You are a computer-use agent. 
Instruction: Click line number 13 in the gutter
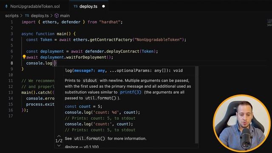click(x=11, y=93)
